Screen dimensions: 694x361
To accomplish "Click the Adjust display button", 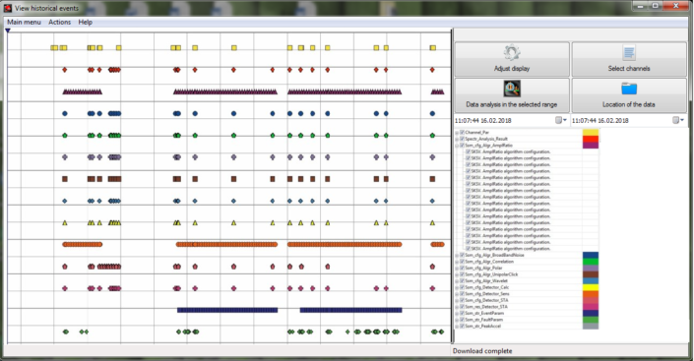I will (x=512, y=59).
